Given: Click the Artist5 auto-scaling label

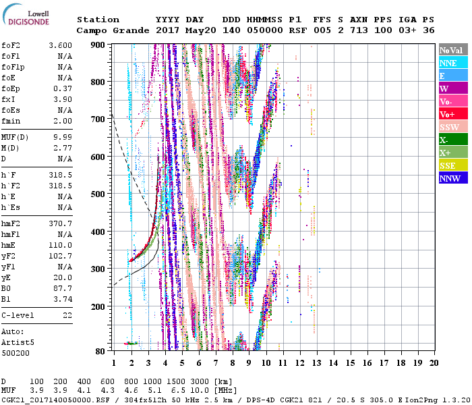Looking at the screenshot, I should click(x=17, y=342).
